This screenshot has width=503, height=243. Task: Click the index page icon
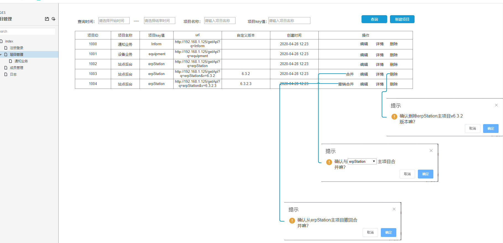pyautogui.click(x=1, y=41)
